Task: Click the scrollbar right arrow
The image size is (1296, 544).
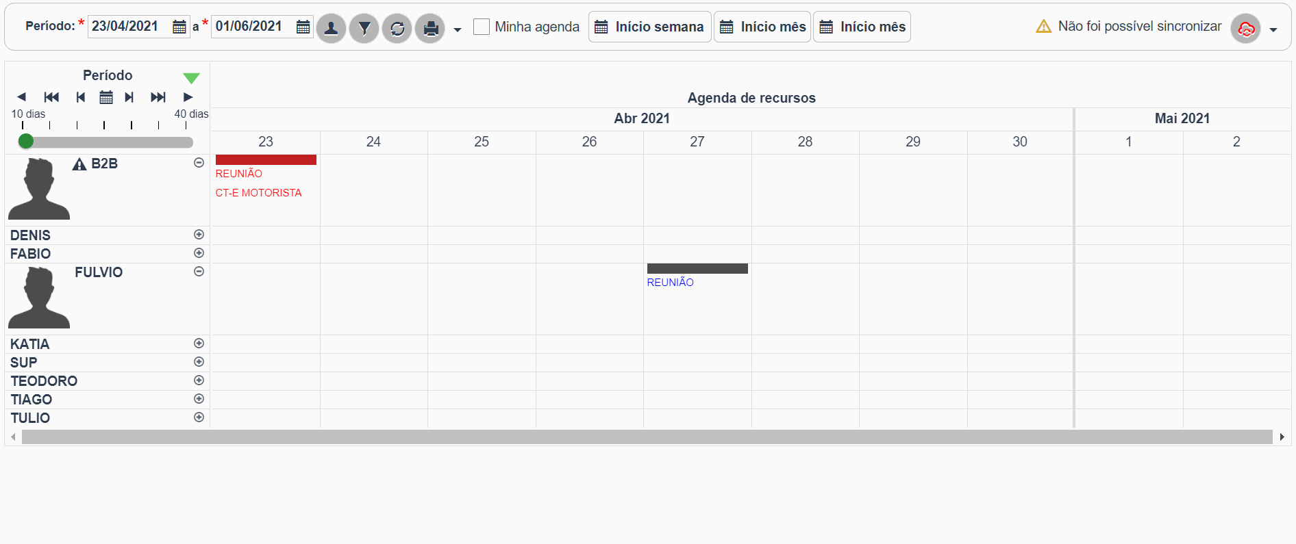Action: tap(1282, 437)
